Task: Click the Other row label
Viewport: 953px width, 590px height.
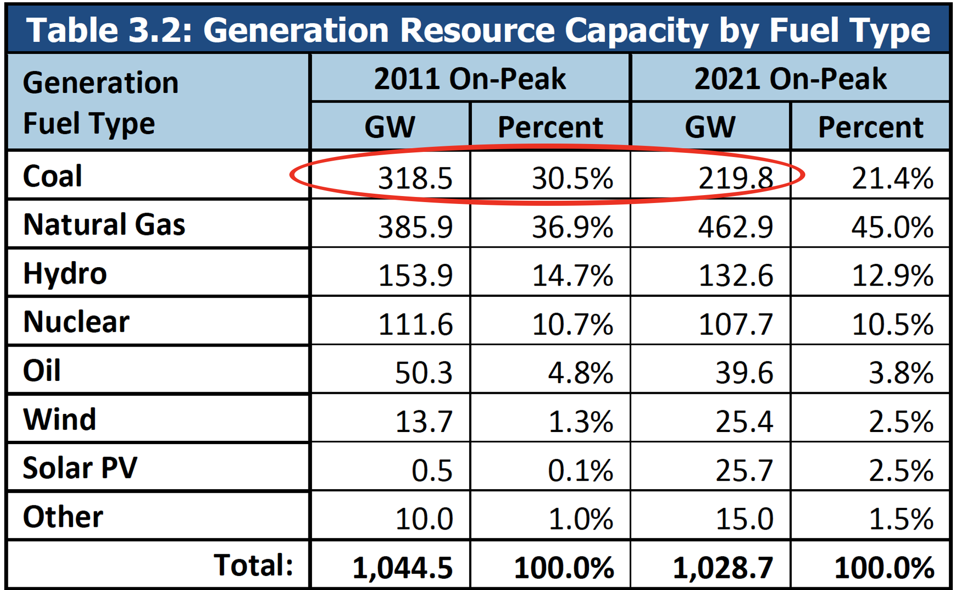Action: pos(63,517)
